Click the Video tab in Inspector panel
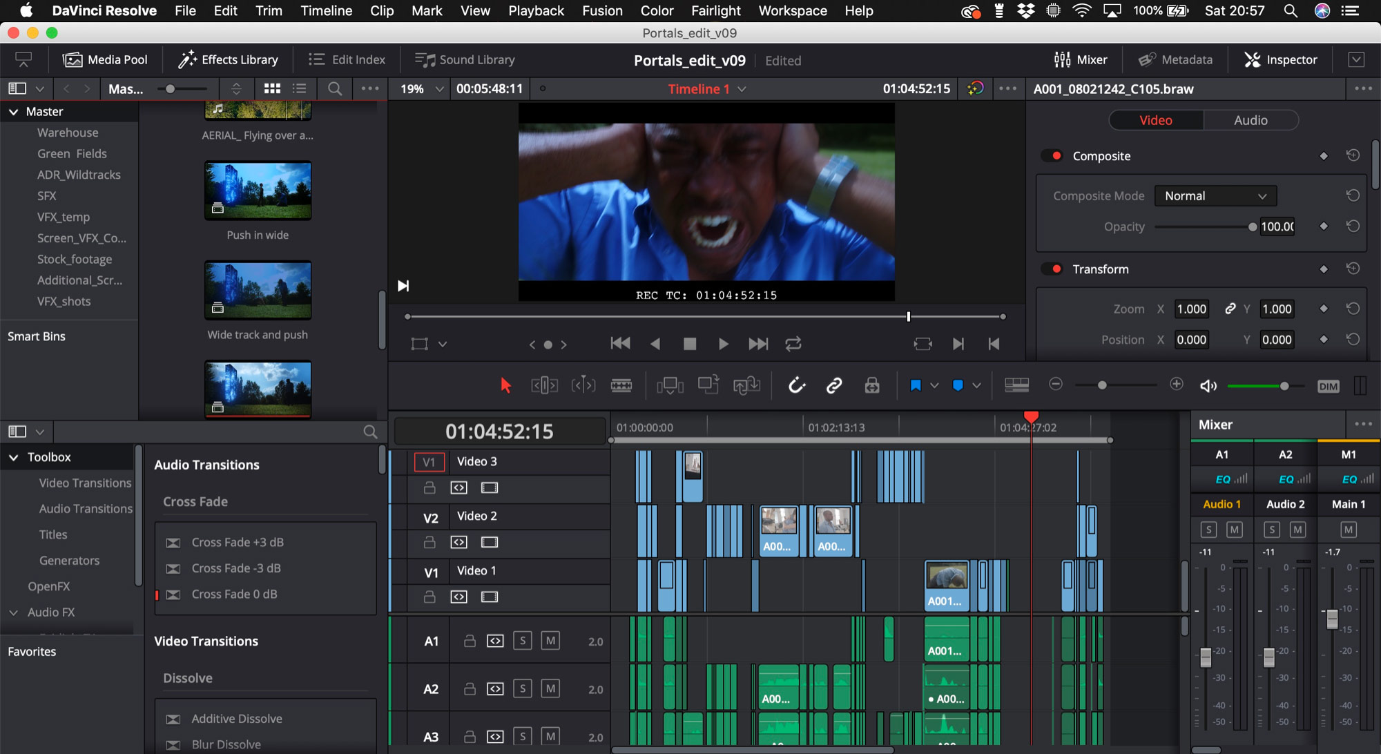 click(x=1155, y=119)
